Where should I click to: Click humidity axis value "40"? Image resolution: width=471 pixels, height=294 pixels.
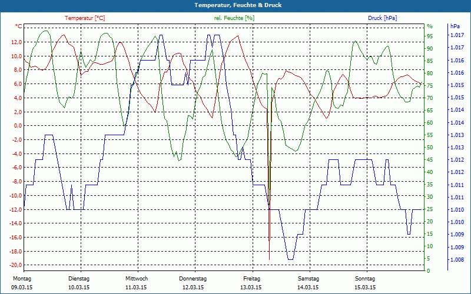tap(430, 172)
